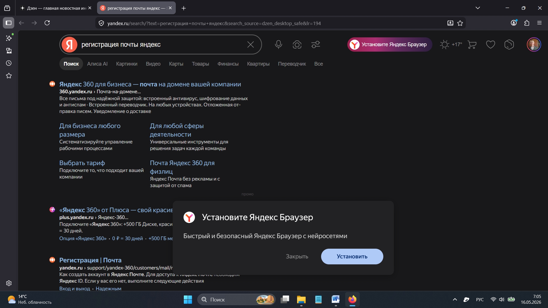Image resolution: width=548 pixels, height=308 pixels.
Task: Switch to the Видео tab
Action: 153,64
